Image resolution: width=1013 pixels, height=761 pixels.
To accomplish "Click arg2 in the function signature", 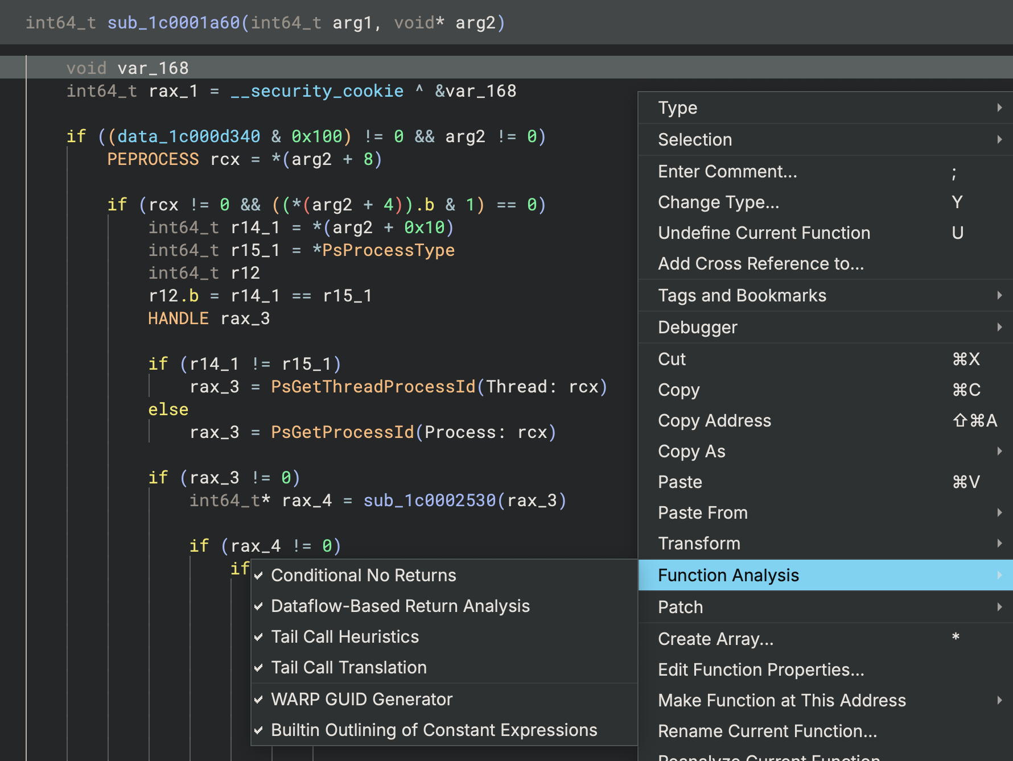I will 476,23.
